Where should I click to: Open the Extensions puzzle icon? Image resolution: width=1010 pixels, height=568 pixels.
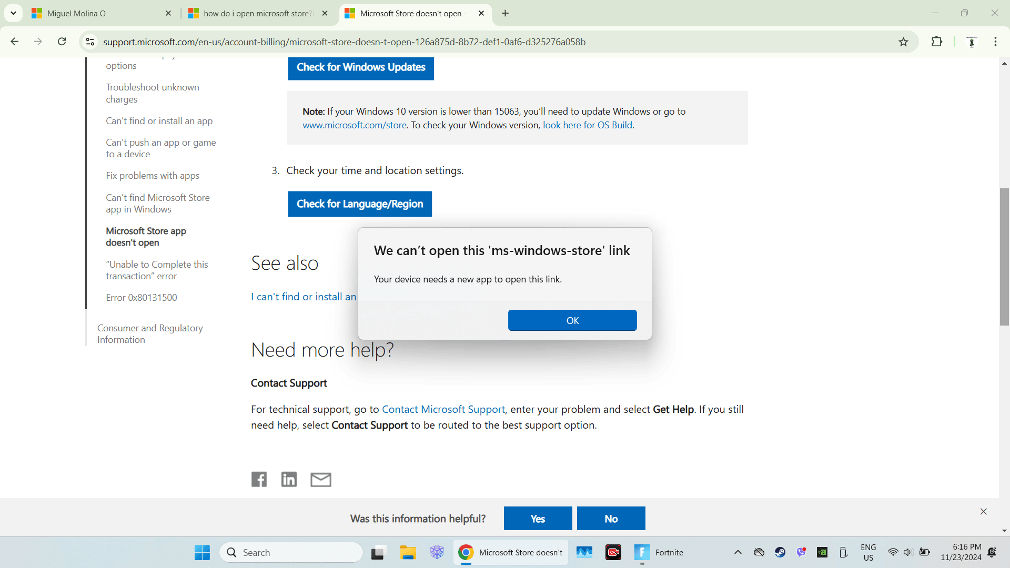pos(936,42)
